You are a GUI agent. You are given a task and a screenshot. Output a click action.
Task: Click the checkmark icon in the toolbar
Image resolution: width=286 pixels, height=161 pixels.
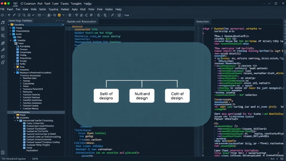point(33,15)
